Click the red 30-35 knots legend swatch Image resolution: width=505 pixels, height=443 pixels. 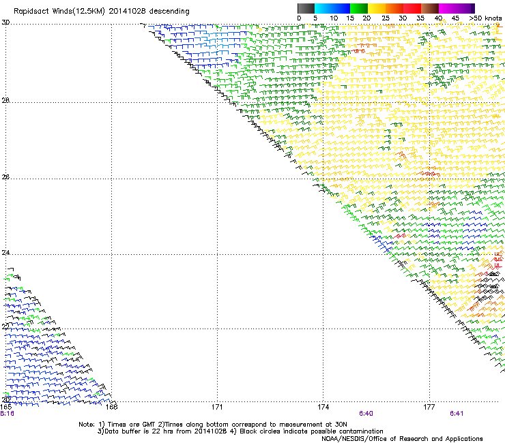point(412,8)
